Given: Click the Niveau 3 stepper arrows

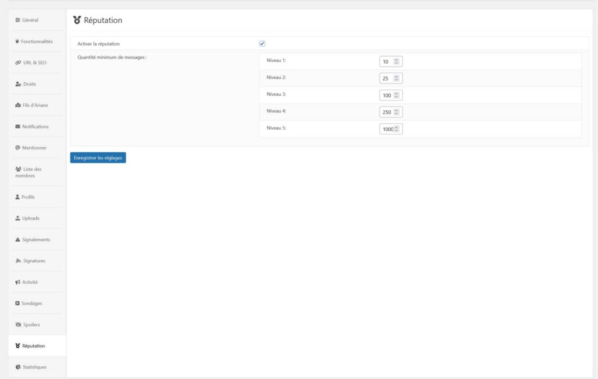Looking at the screenshot, I should (x=396, y=95).
